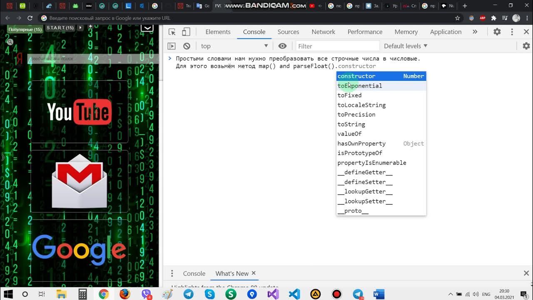The height and width of the screenshot is (300, 533).
Task: Switch to the Performance tab
Action: pyautogui.click(x=365, y=32)
